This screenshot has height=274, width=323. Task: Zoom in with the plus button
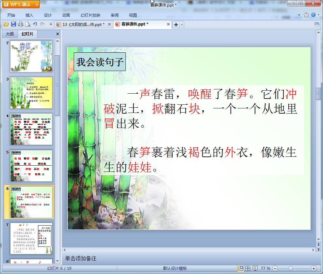314,268
